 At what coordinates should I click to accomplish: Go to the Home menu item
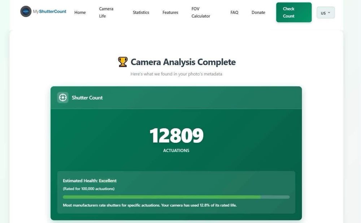tap(80, 12)
